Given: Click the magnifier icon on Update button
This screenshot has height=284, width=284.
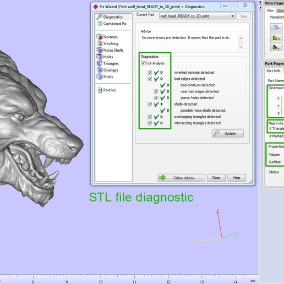Looking at the screenshot, I should pos(216,133).
